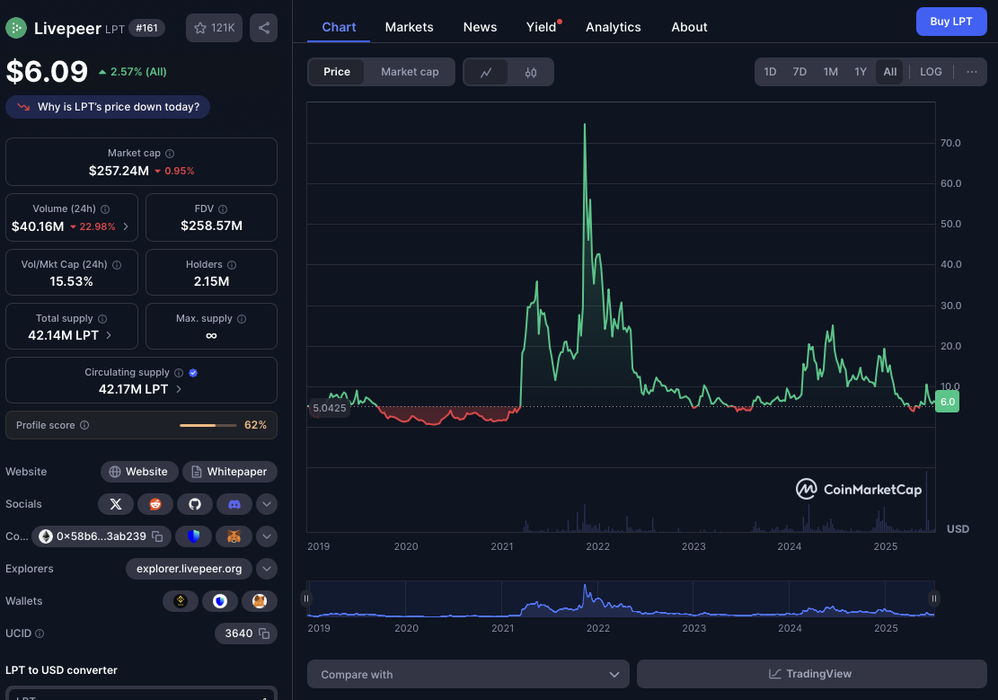Select 1D time range

click(x=770, y=72)
